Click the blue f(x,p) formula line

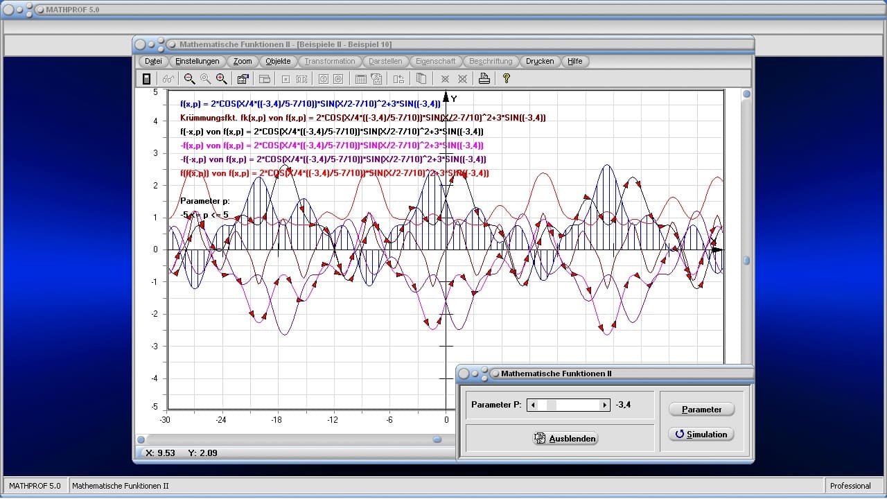(310, 104)
